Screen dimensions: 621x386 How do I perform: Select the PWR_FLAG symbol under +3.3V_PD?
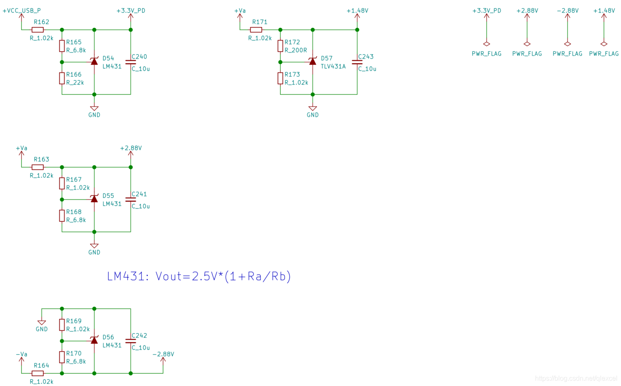[x=487, y=44]
